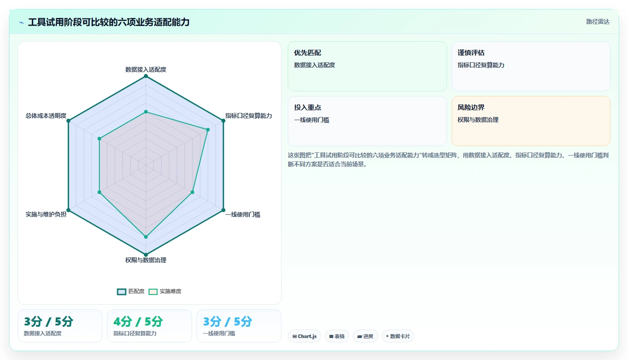Open the 风险边界 card

pyautogui.click(x=531, y=121)
